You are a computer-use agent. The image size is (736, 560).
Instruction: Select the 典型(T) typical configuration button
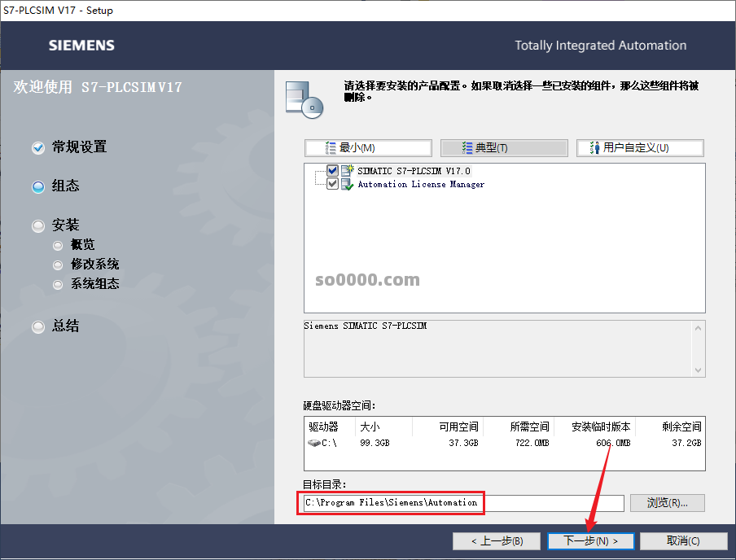pyautogui.click(x=504, y=148)
